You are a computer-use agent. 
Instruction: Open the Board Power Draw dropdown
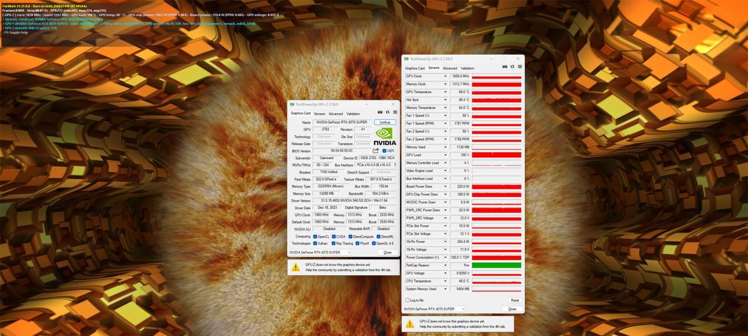[x=445, y=186]
